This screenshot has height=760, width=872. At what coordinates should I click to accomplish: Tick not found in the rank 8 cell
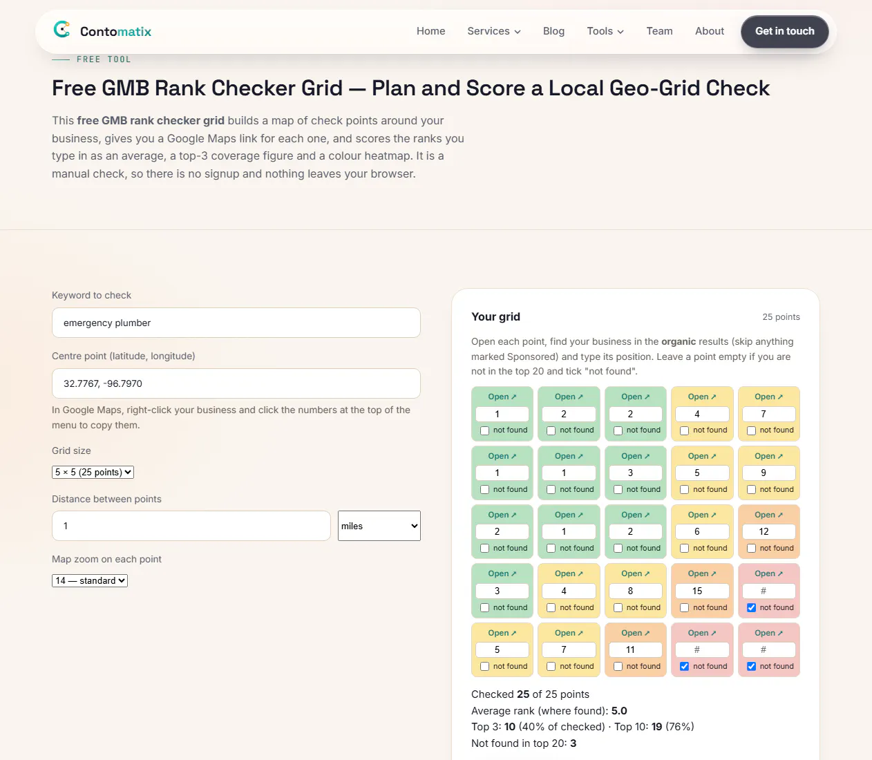(x=618, y=608)
